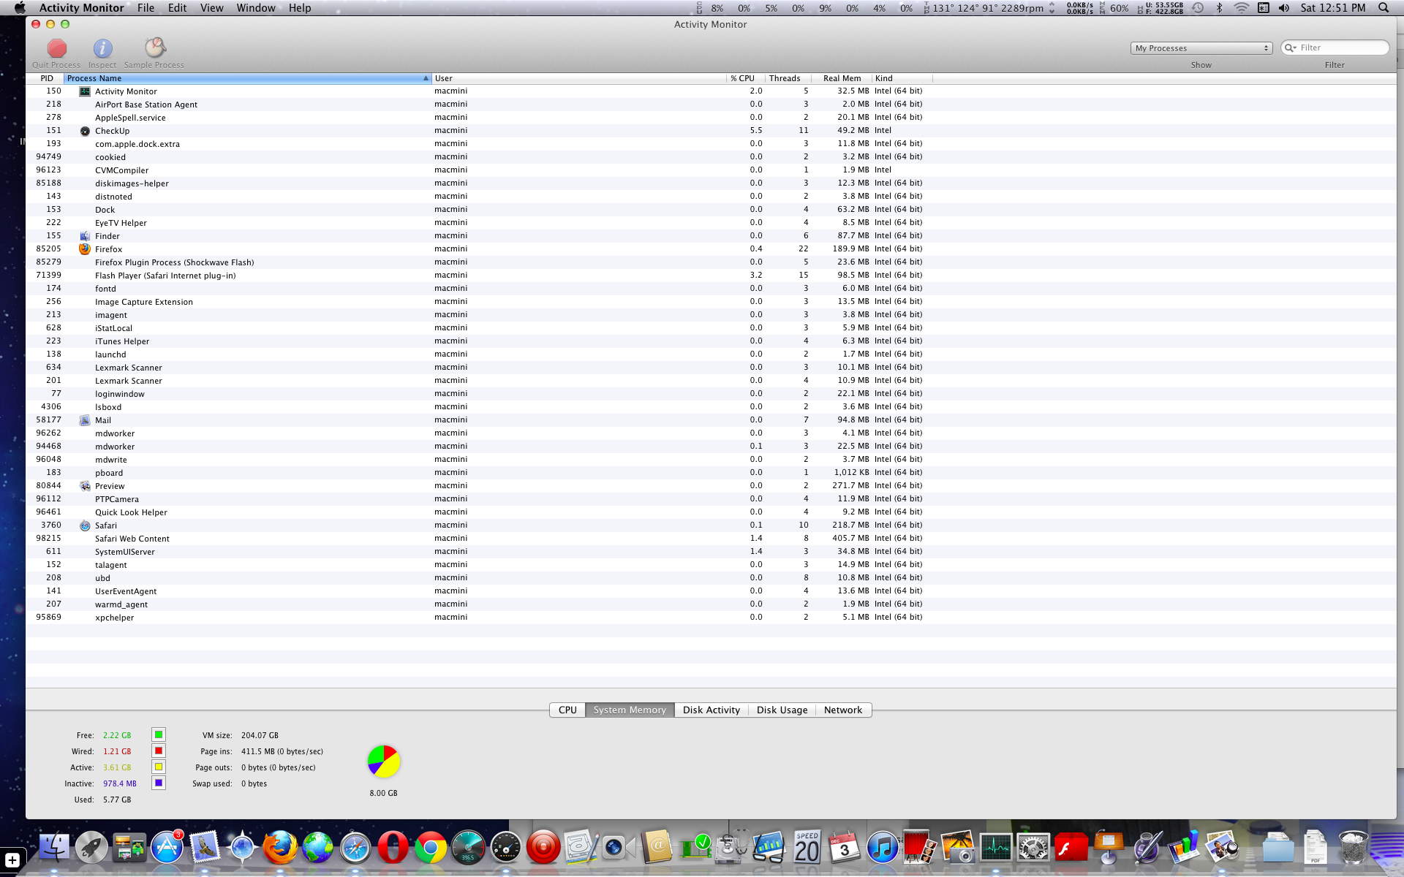
Task: Sort by the Real Mem column
Action: click(x=842, y=78)
